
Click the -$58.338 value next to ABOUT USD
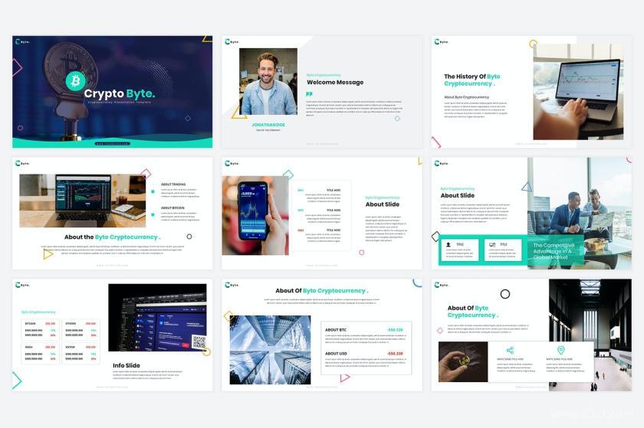point(395,353)
